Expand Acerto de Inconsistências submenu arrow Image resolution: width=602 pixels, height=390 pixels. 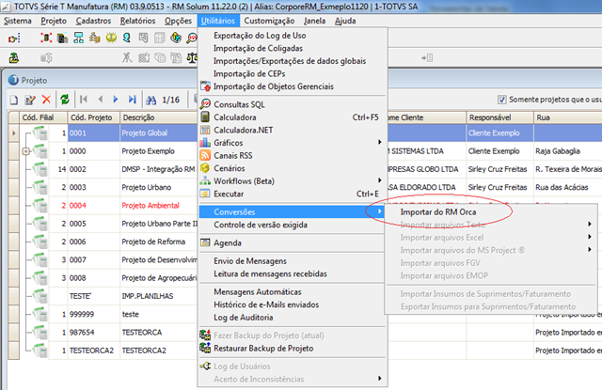point(379,379)
